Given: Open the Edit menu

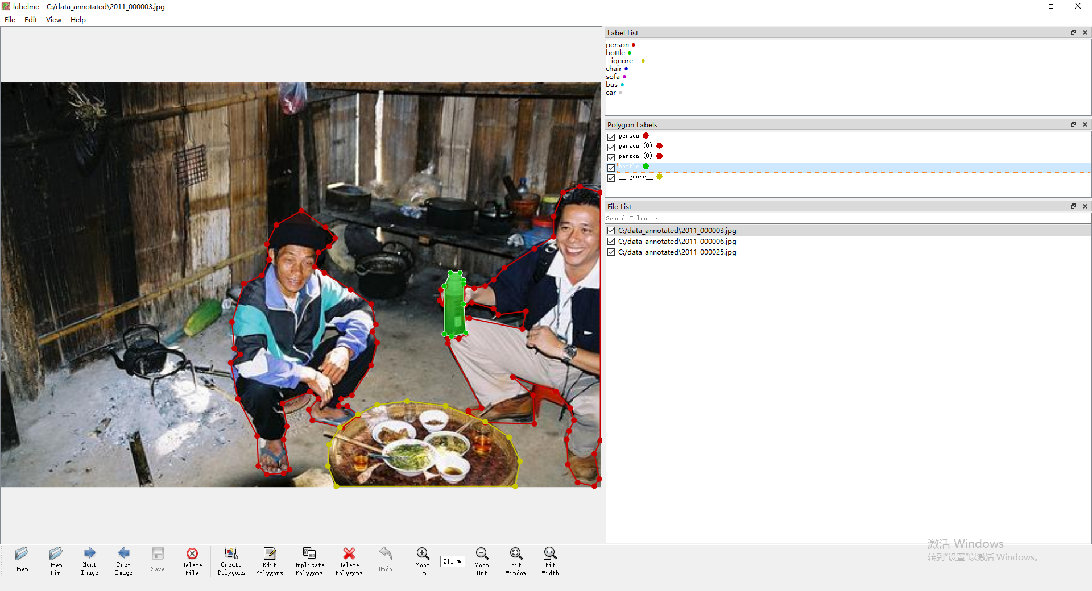Looking at the screenshot, I should pyautogui.click(x=31, y=19).
